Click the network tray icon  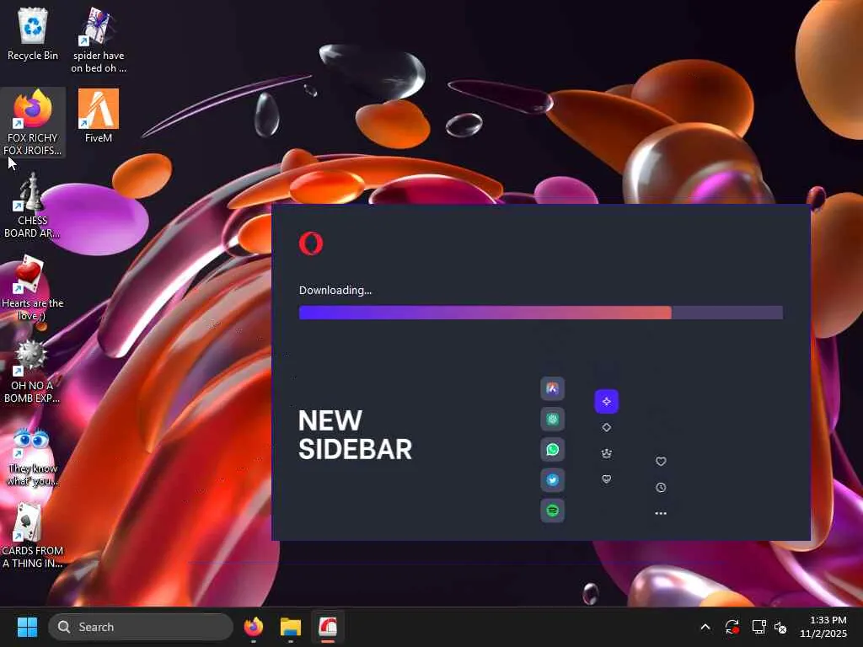759,627
